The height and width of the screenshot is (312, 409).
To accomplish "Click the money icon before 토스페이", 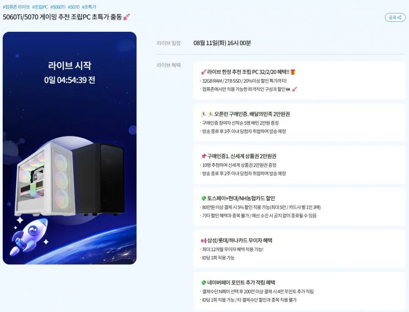I will (x=204, y=198).
